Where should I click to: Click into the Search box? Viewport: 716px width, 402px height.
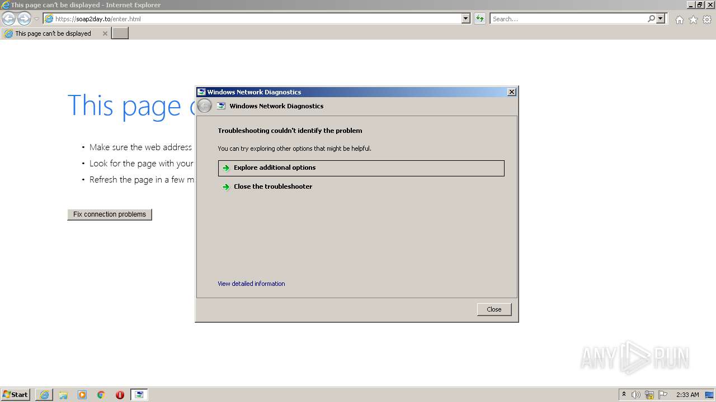(568, 19)
